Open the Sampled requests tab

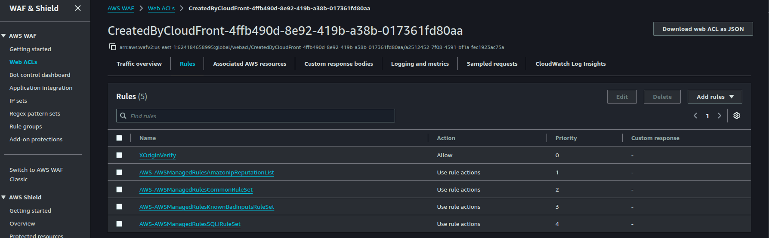point(492,64)
